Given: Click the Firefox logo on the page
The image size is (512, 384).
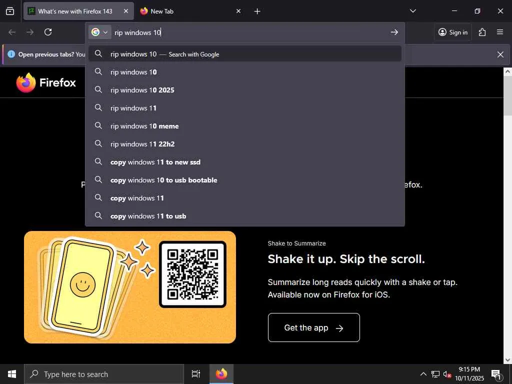Looking at the screenshot, I should point(46,82).
